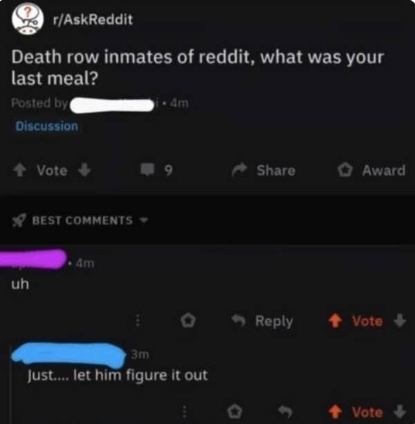
Task: Open the r/AskReddit subreddit avatar
Action: [x=25, y=20]
